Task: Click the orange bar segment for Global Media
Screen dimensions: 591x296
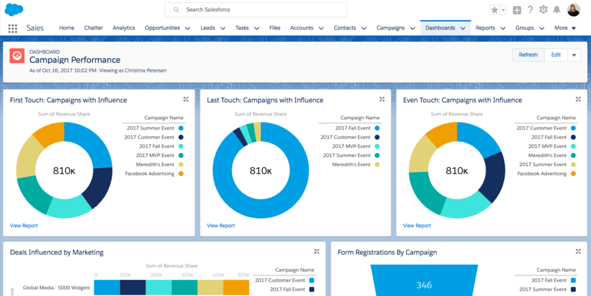Action: tap(236, 287)
